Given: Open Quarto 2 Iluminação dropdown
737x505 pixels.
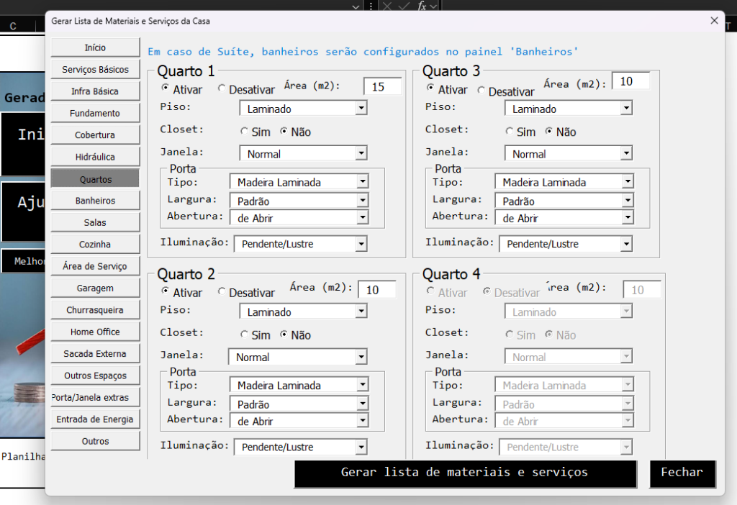Looking at the screenshot, I should (361, 447).
